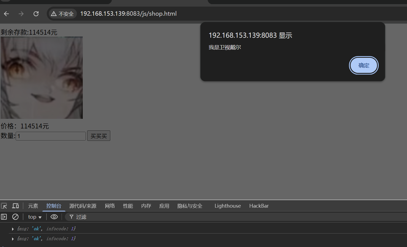This screenshot has height=247, width=407.
Task: Reload the page with refresh icon
Action: [36, 14]
